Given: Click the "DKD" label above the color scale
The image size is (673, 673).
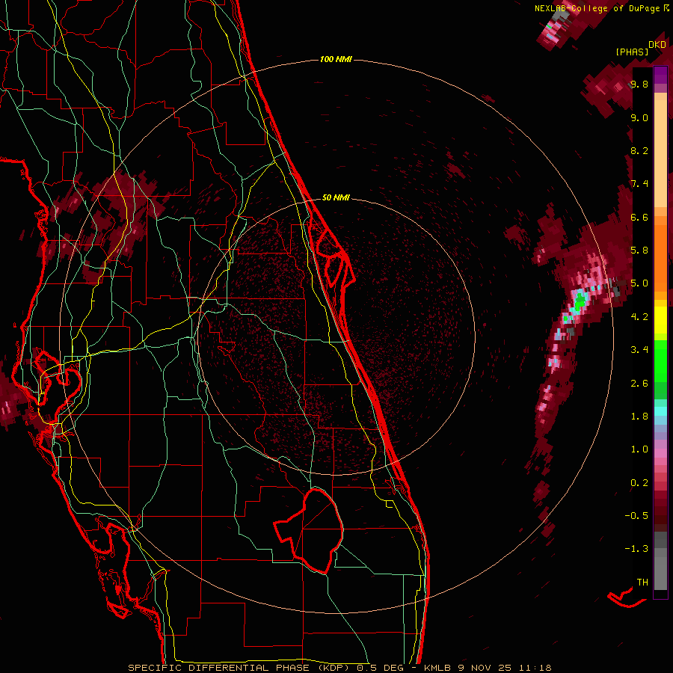Looking at the screenshot, I should point(657,45).
